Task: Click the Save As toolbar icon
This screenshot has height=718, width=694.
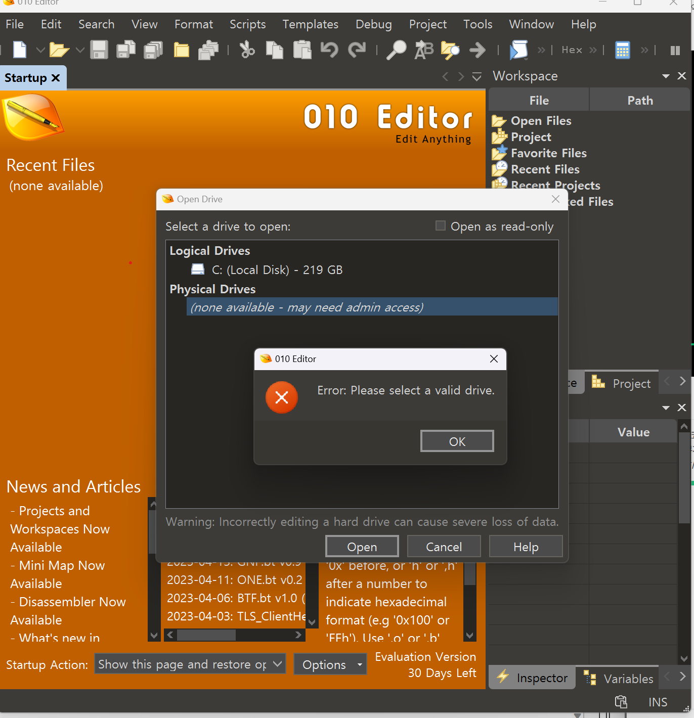Action: [x=126, y=50]
